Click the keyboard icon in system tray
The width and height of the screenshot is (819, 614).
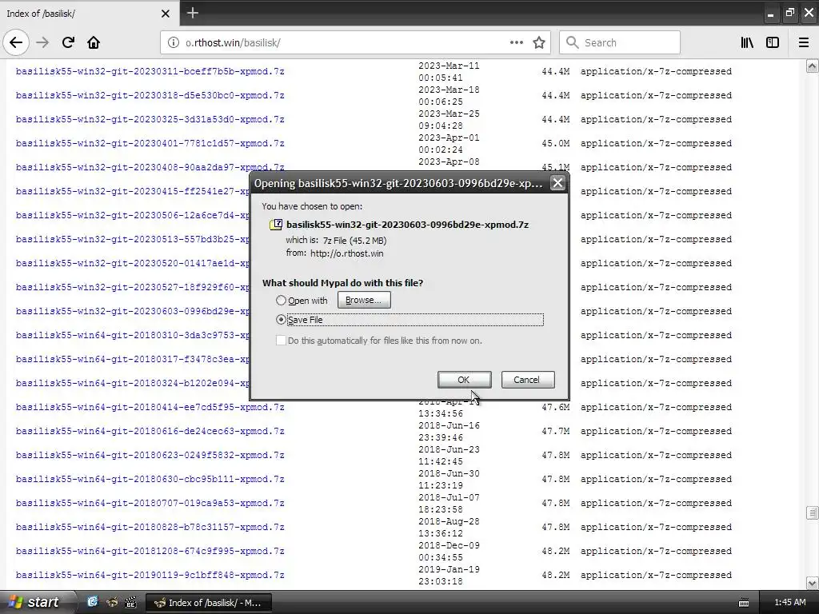(x=745, y=603)
